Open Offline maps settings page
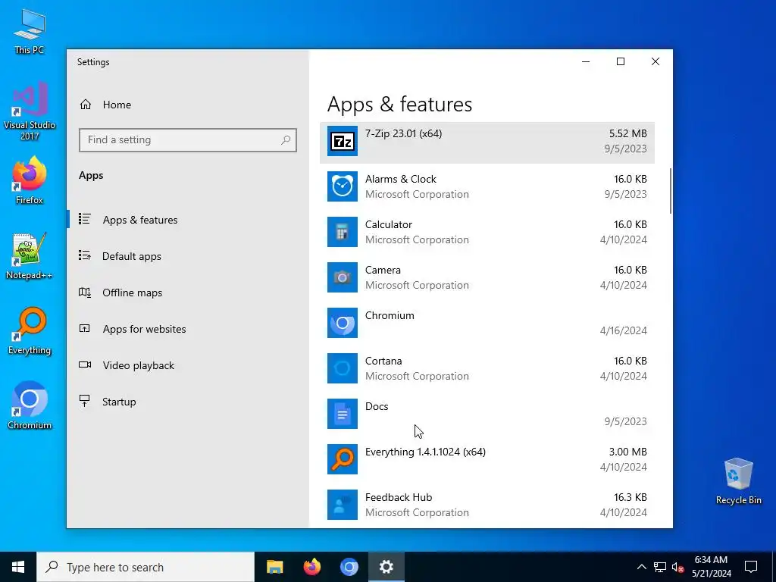This screenshot has height=582, width=776. click(132, 293)
